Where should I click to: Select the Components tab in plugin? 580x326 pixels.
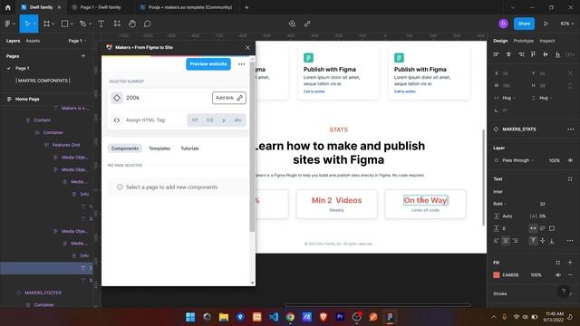point(125,149)
